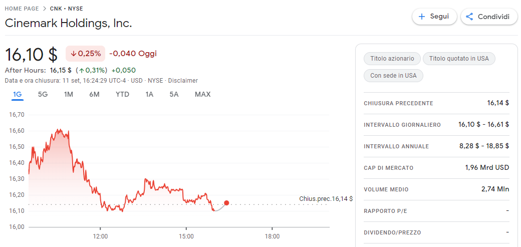Click the DIVIDENDO/PREZZO label
The height and width of the screenshot is (247, 521).
[x=392, y=233]
